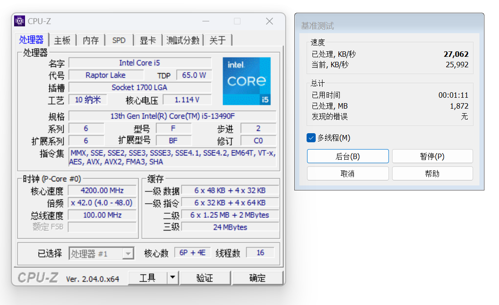Screen dimensions: 499x305
Task: Switch to the SPD tab
Action: [119, 40]
